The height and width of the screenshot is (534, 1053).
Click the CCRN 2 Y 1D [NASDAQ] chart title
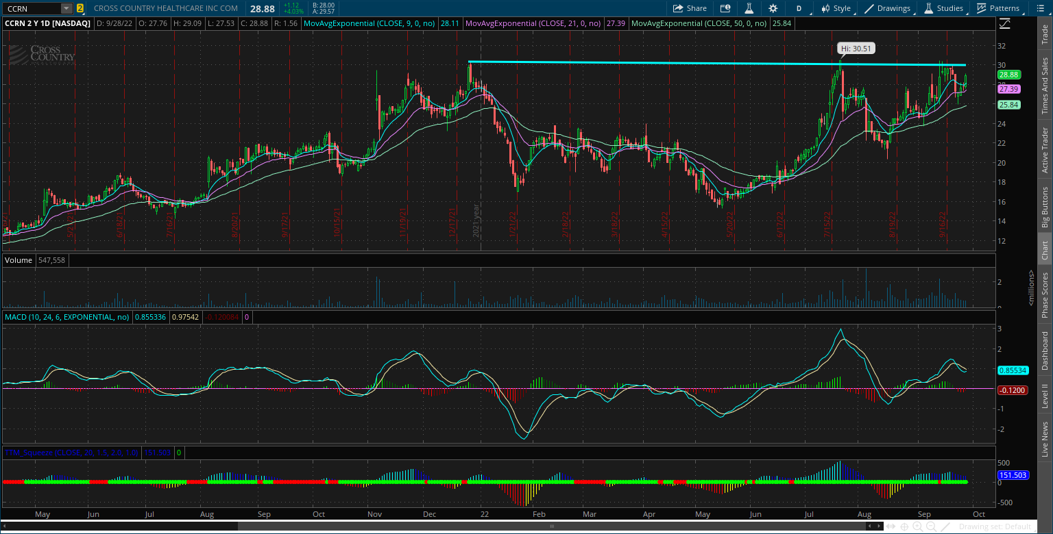coord(48,23)
